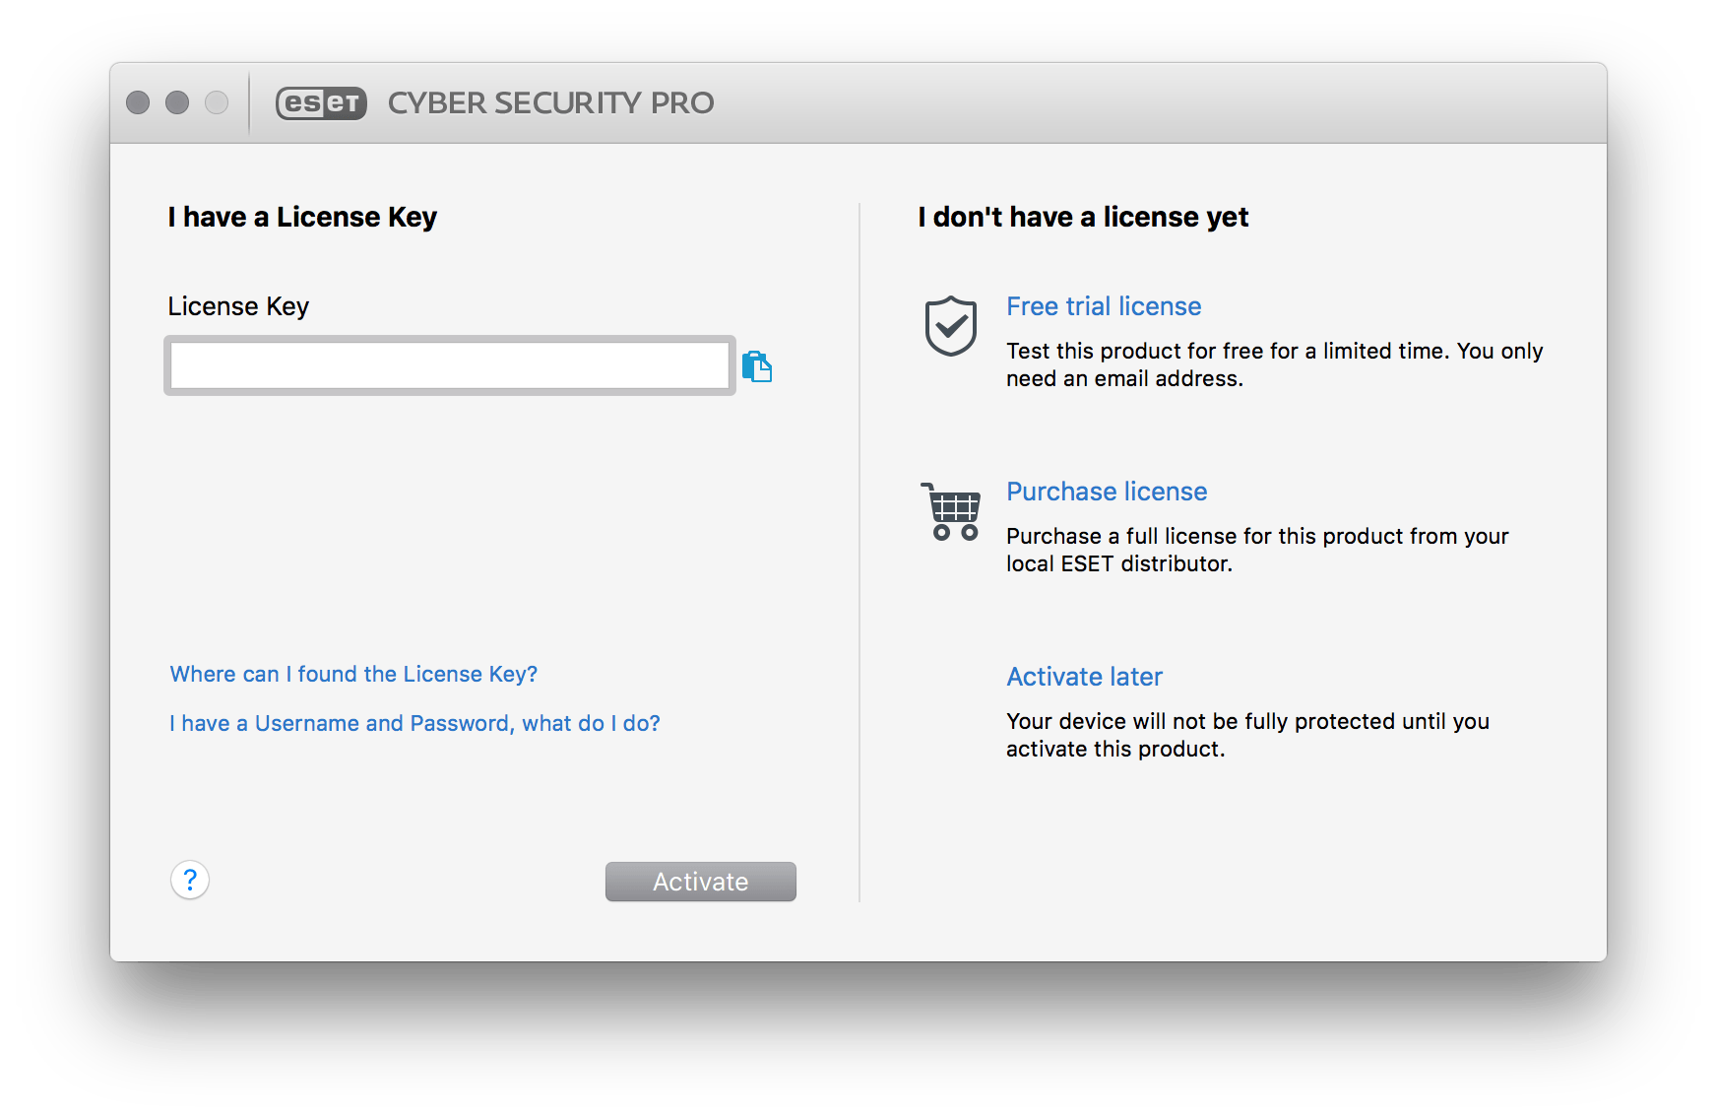Open help with the question mark icon
Image resolution: width=1717 pixels, height=1119 pixels.
190,880
